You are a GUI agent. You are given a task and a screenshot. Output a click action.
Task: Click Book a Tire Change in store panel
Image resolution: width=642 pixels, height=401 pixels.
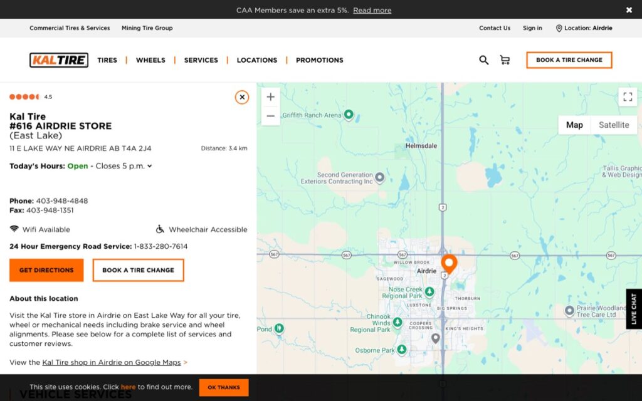[139, 270]
